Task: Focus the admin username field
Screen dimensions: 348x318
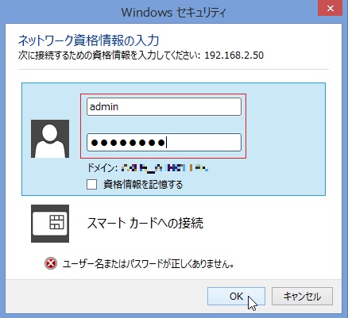Action: [164, 107]
